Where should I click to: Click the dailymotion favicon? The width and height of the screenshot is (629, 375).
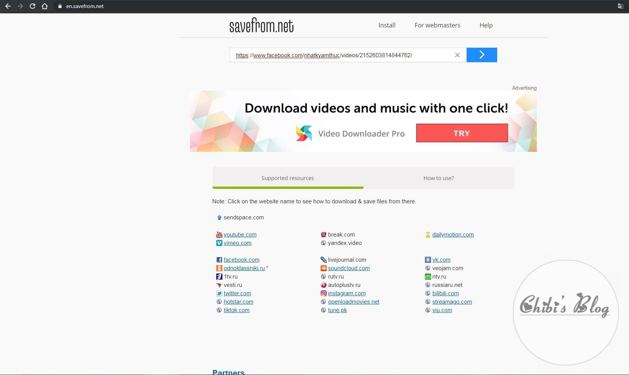coord(428,235)
